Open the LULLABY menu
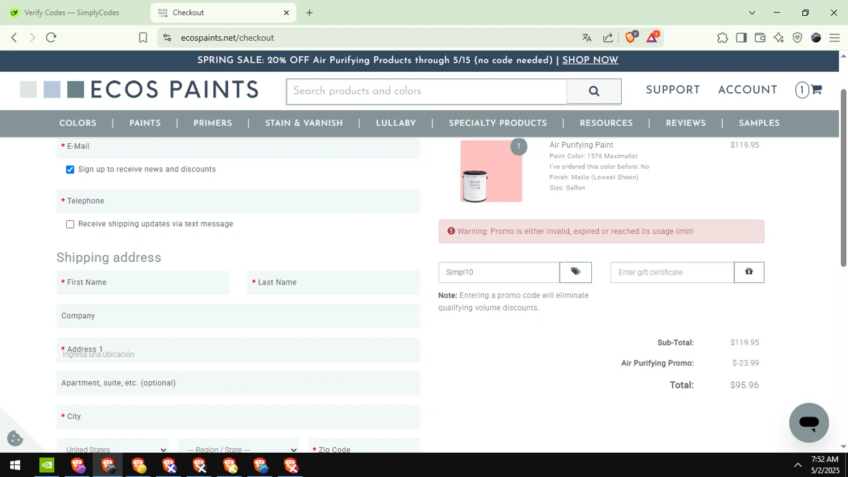The height and width of the screenshot is (477, 848). 396,123
